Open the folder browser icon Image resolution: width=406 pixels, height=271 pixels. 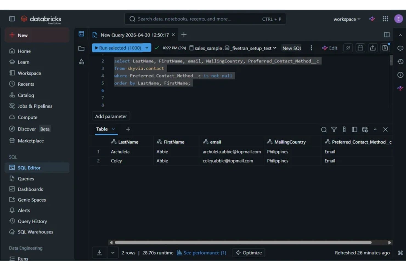point(81,49)
